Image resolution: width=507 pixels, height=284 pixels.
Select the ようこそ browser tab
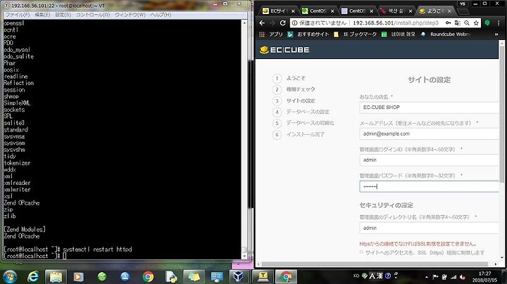(x=434, y=11)
